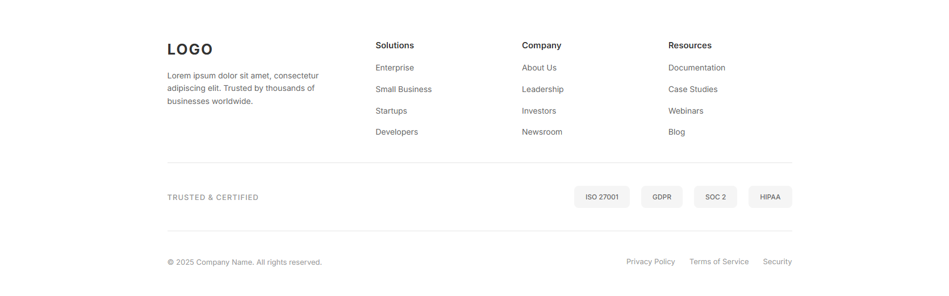View the Case Studies page
The height and width of the screenshot is (296, 949).
click(692, 89)
